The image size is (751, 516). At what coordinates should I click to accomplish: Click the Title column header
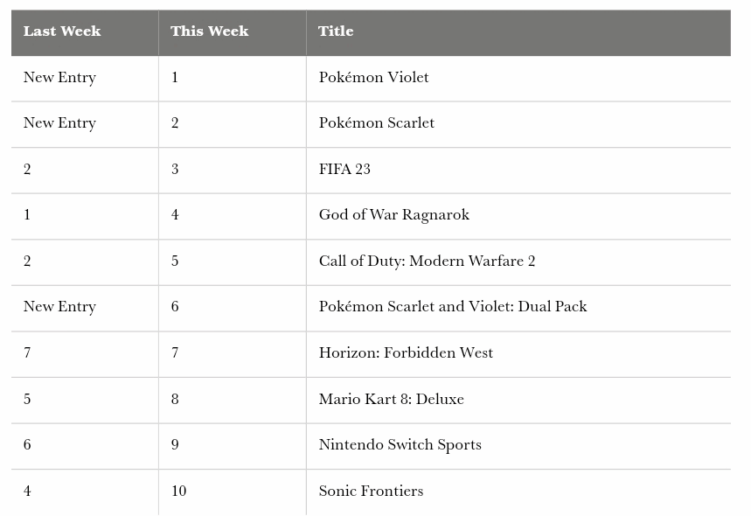pos(518,32)
